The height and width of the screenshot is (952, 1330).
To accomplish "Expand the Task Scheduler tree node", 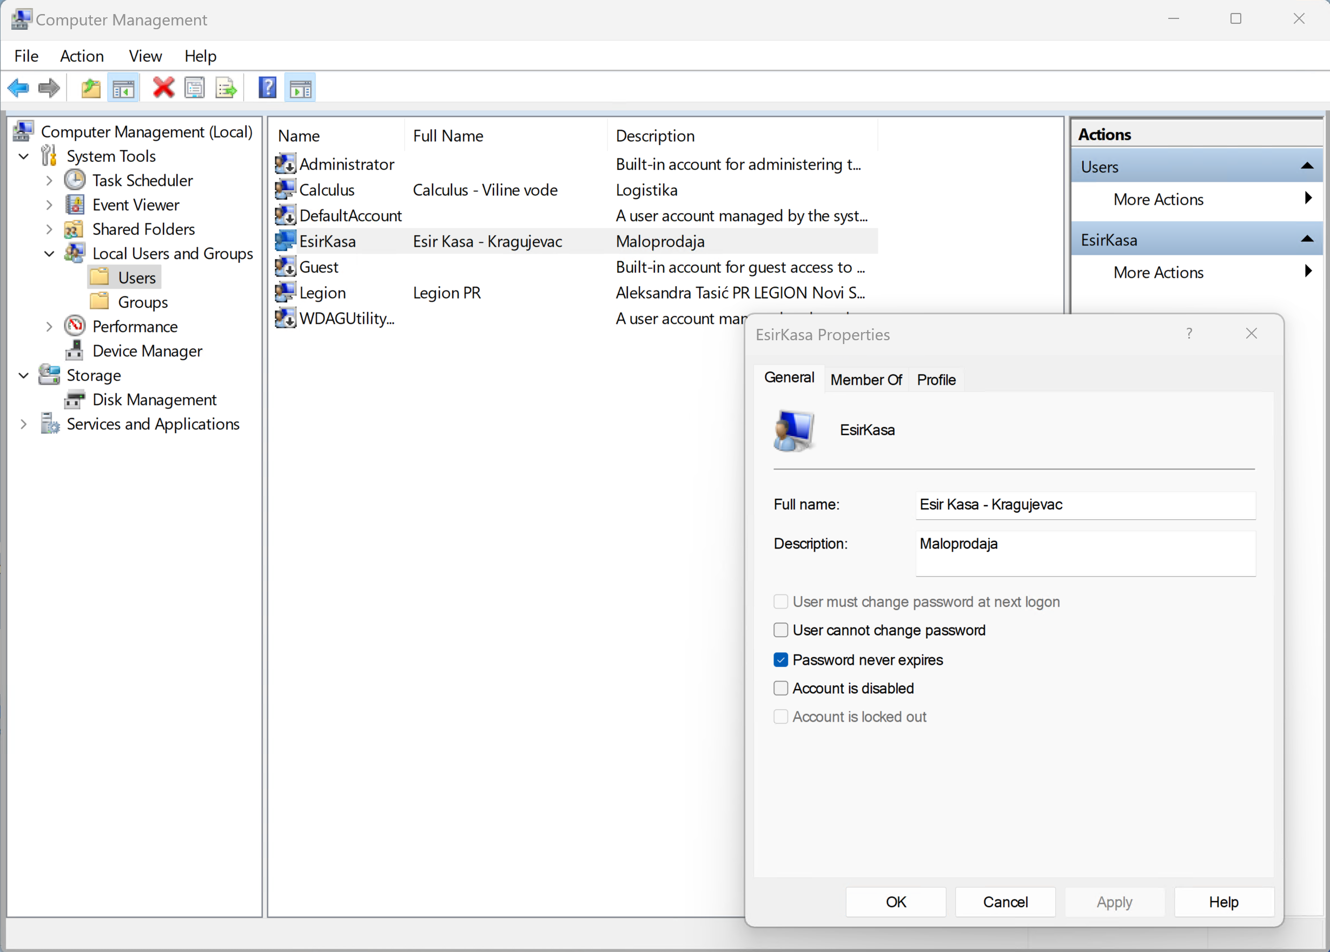I will (x=49, y=181).
